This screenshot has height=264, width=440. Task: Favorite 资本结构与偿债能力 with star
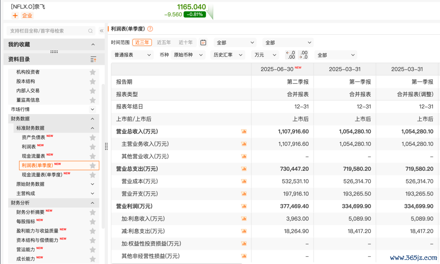[92, 240]
